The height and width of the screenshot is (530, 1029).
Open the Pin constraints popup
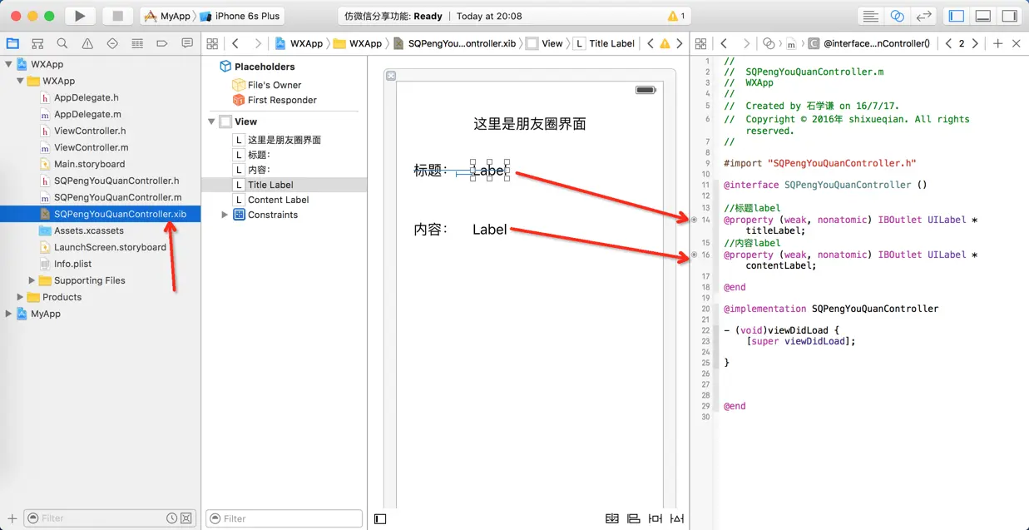pyautogui.click(x=655, y=518)
